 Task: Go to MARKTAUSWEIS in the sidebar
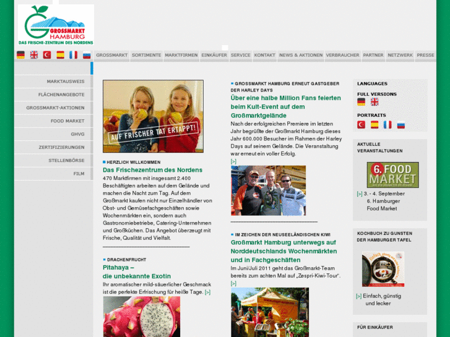54,82
